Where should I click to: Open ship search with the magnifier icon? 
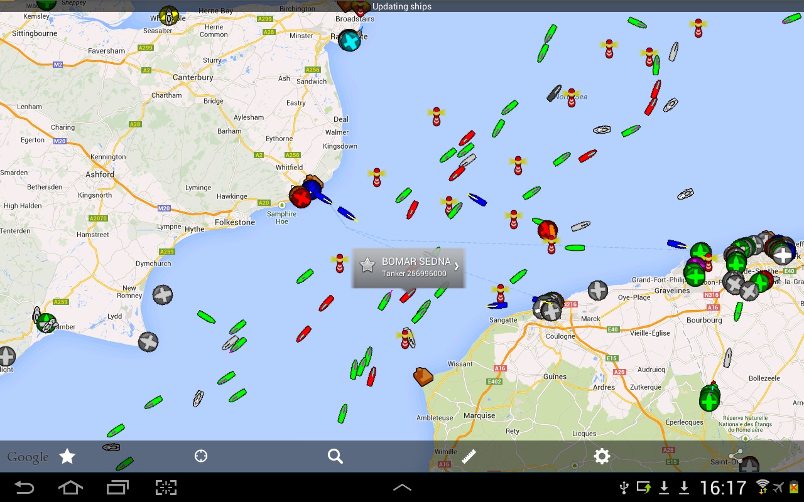pos(335,456)
